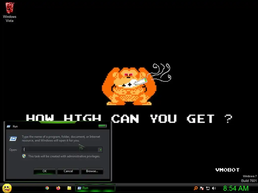
Task: Expand the Open field dropdown arrow
Action: coord(100,150)
